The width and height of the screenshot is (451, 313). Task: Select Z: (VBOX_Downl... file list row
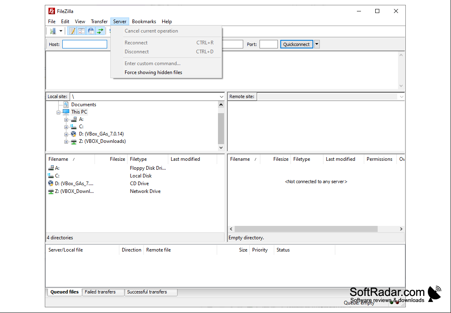[134, 191]
